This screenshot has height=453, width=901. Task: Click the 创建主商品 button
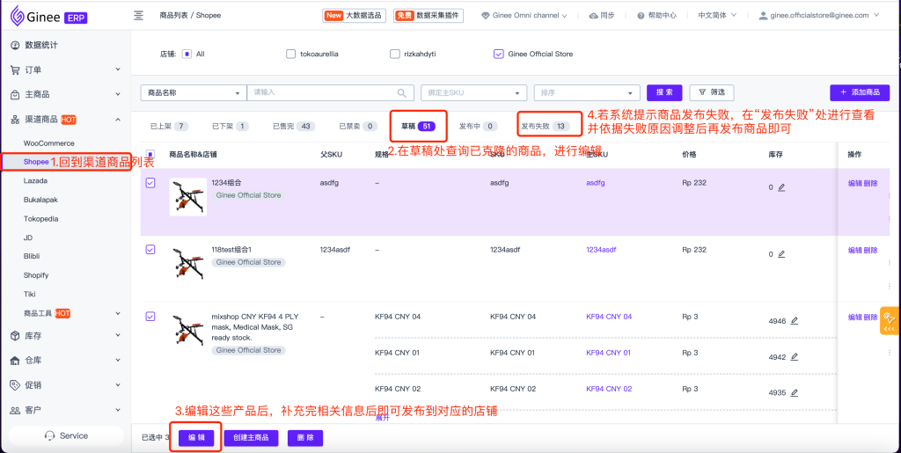point(251,438)
